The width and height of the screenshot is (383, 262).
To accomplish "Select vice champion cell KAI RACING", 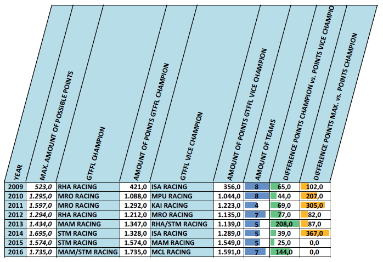I will (182, 206).
